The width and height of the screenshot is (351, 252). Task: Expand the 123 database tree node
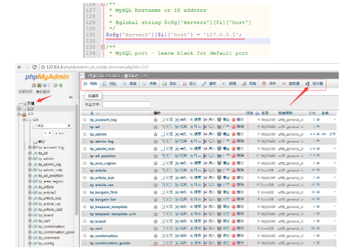(19, 109)
